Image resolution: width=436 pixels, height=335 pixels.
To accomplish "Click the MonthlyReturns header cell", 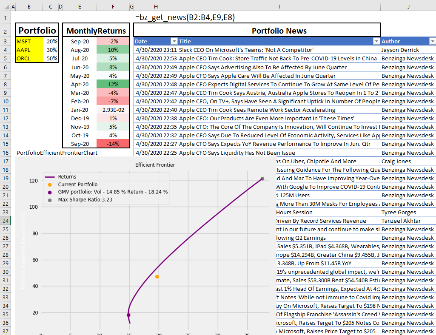I will [x=96, y=30].
